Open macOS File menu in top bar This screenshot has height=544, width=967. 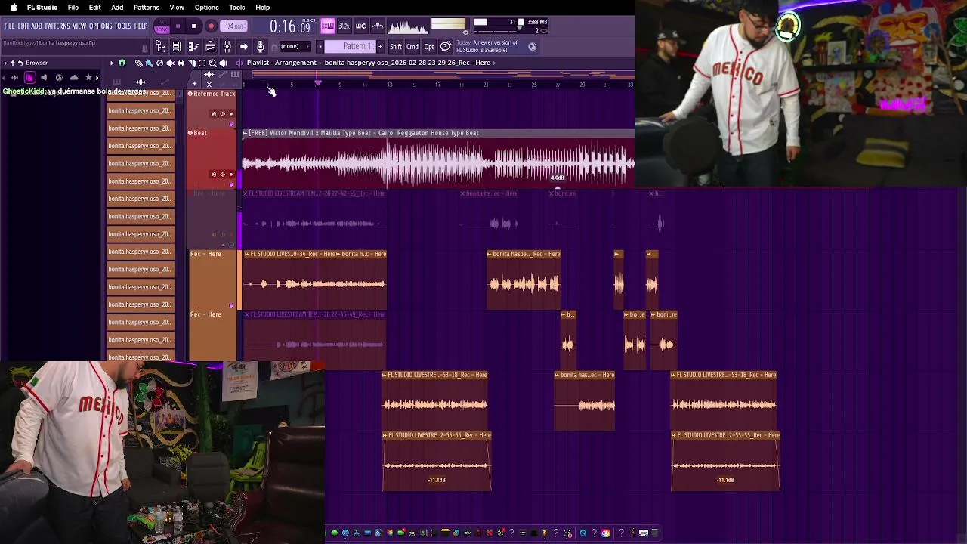click(x=73, y=8)
